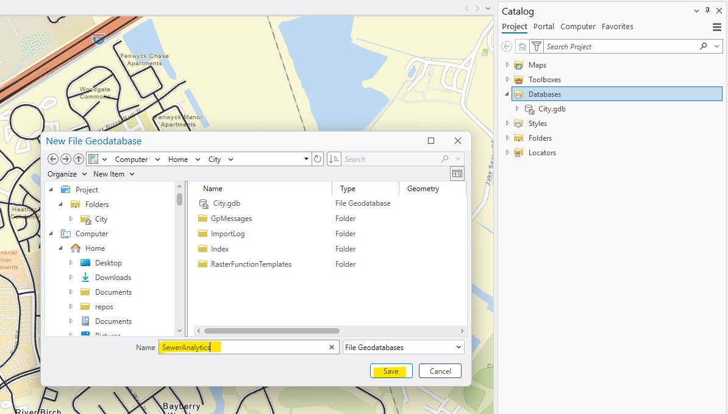Viewport: 728px width, 414px height.
Task: Select the GpMessages folder
Action: point(231,219)
